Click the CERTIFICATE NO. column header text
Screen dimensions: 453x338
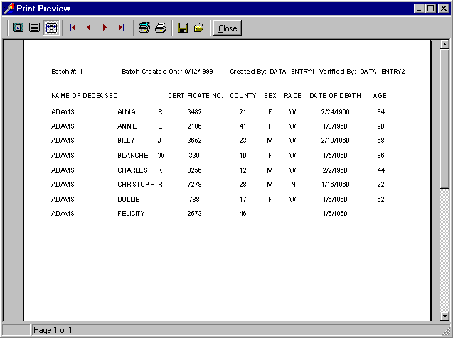[x=195, y=96]
